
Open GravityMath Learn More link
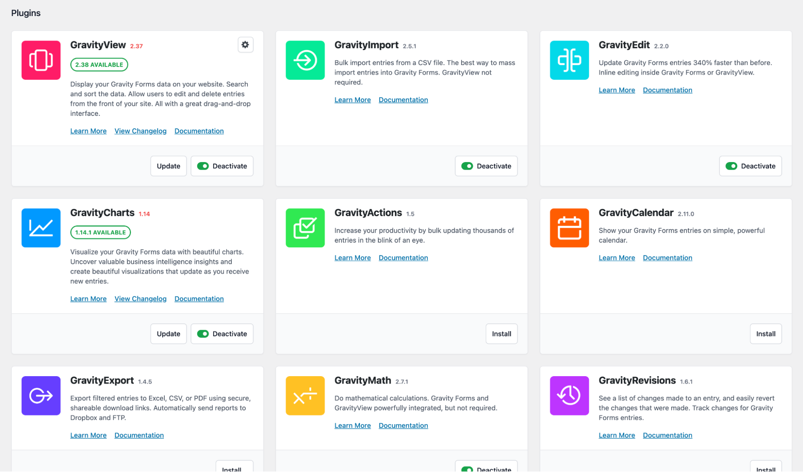pyautogui.click(x=353, y=425)
